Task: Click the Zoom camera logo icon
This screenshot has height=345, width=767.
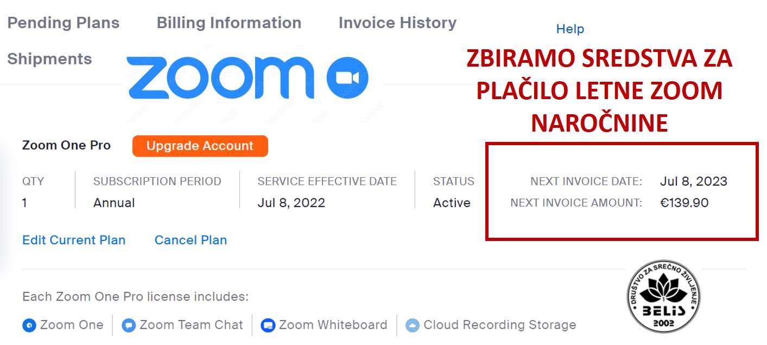Action: [x=347, y=78]
